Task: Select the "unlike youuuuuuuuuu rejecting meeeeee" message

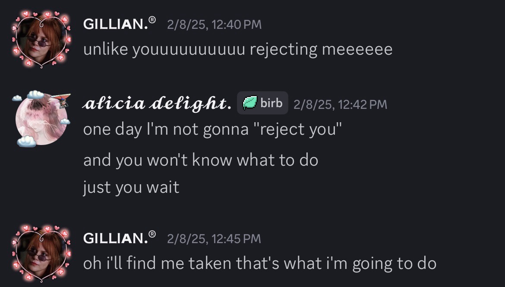Action: pyautogui.click(x=238, y=49)
